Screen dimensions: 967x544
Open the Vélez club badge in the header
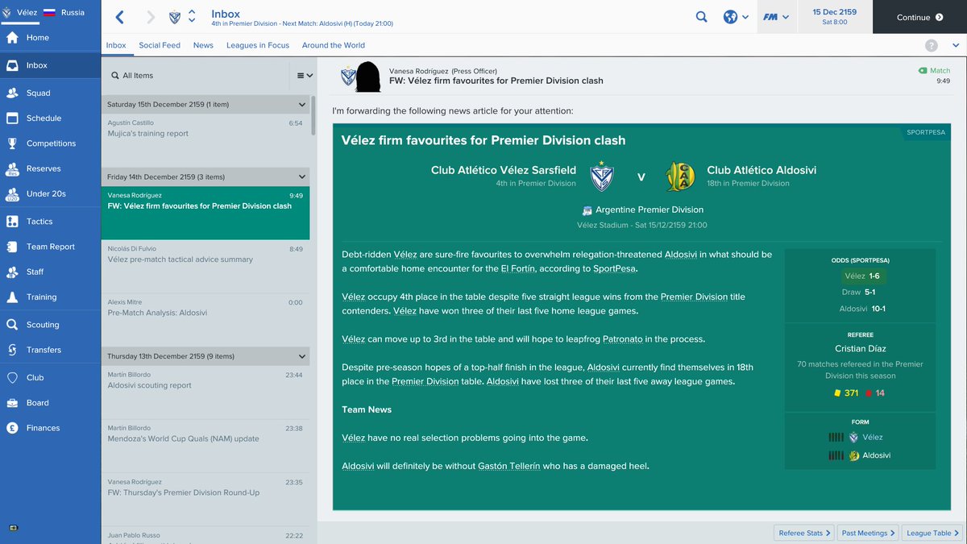coord(175,17)
